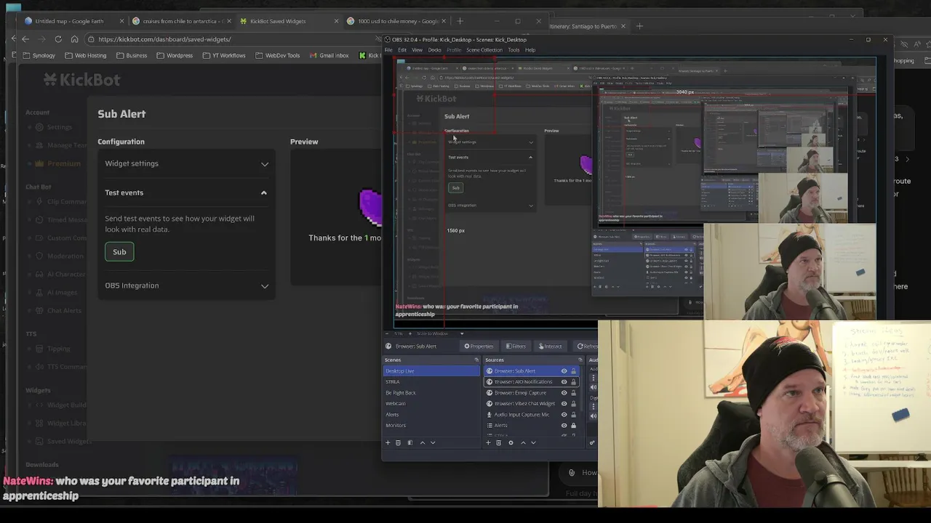Switch to the 1000 usd to chile money tab
931x523 pixels.
coord(396,21)
